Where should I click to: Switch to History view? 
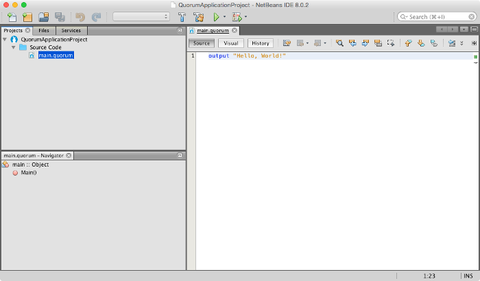pyautogui.click(x=261, y=43)
